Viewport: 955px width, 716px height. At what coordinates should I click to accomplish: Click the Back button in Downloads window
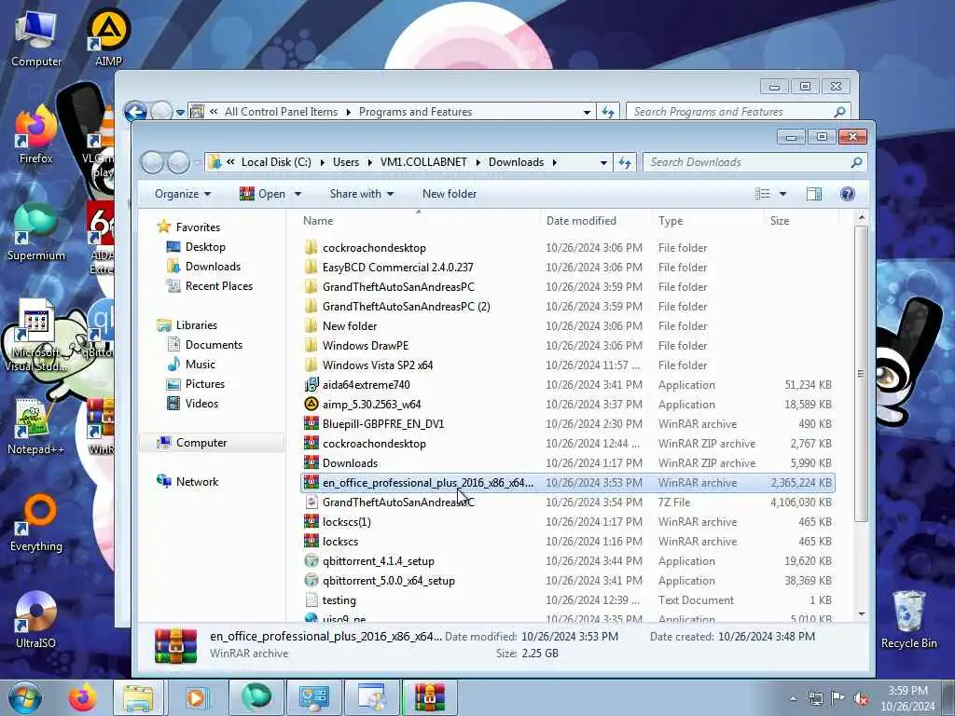pyautogui.click(x=152, y=162)
